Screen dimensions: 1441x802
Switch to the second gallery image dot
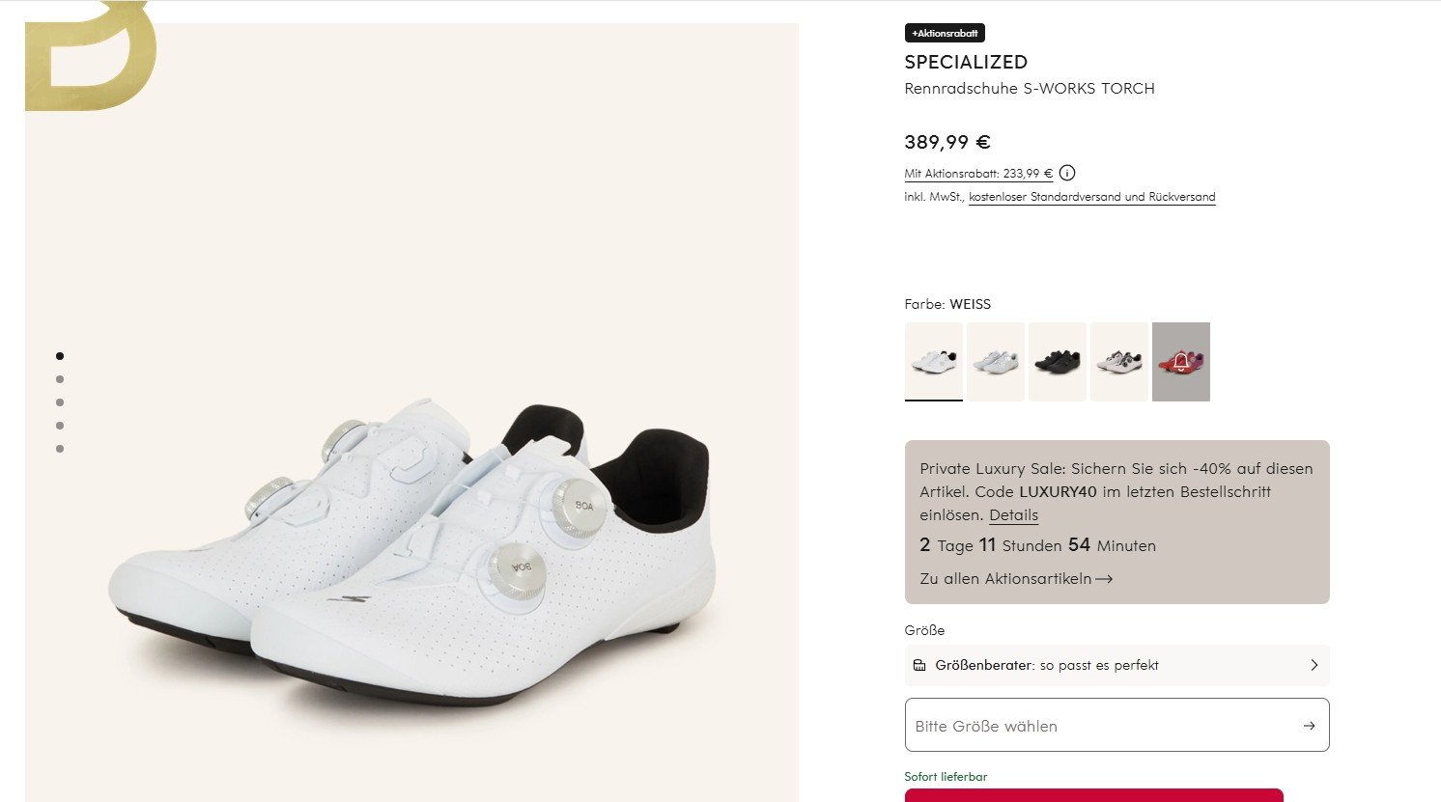[60, 379]
